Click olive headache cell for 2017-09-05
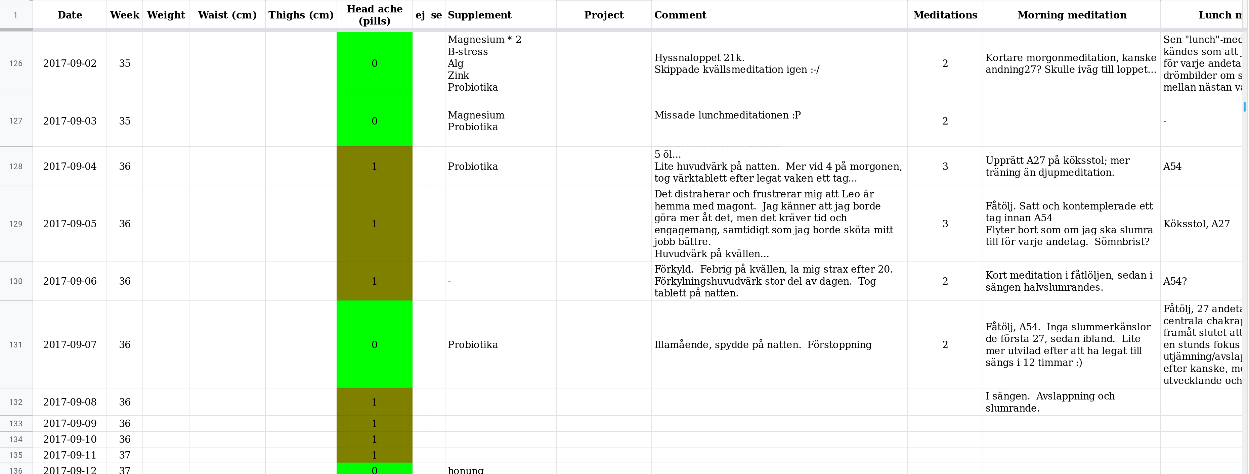The width and height of the screenshot is (1249, 474). click(x=374, y=224)
